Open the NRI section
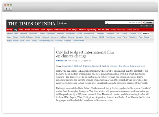This screenshot has width=159, height=117. tap(99, 30)
